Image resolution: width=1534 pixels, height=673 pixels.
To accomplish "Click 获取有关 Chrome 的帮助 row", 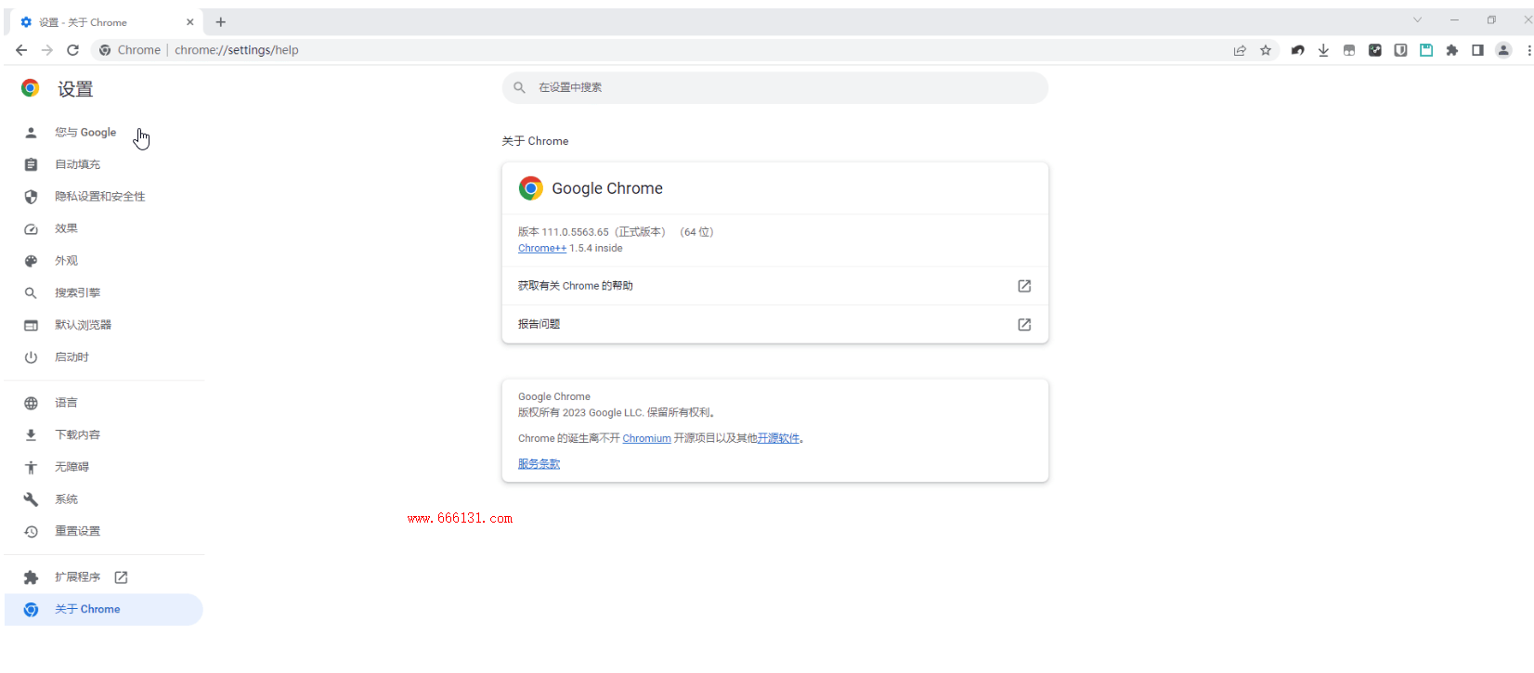I will point(775,286).
